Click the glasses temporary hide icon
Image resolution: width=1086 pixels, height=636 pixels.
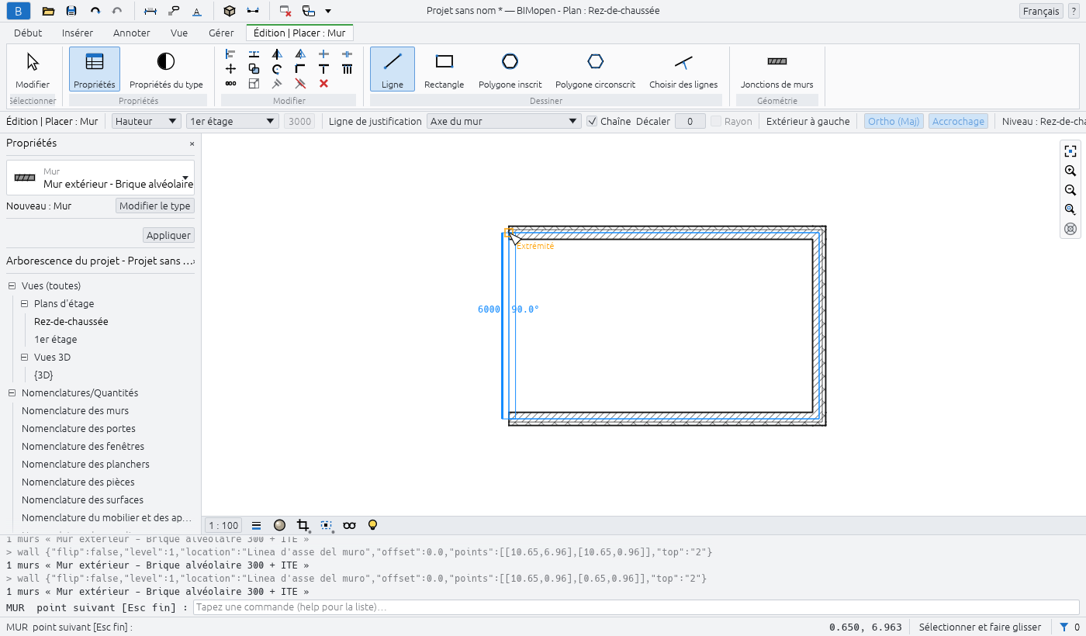349,525
